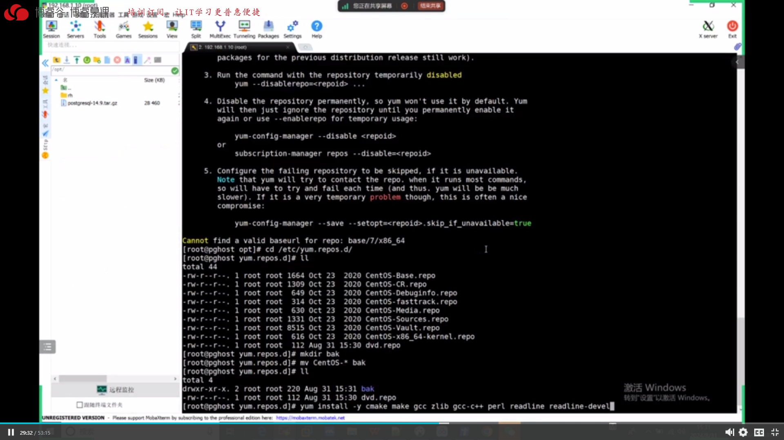The width and height of the screenshot is (784, 440).
Task: Click the remote monitoring button
Action: pos(115,389)
